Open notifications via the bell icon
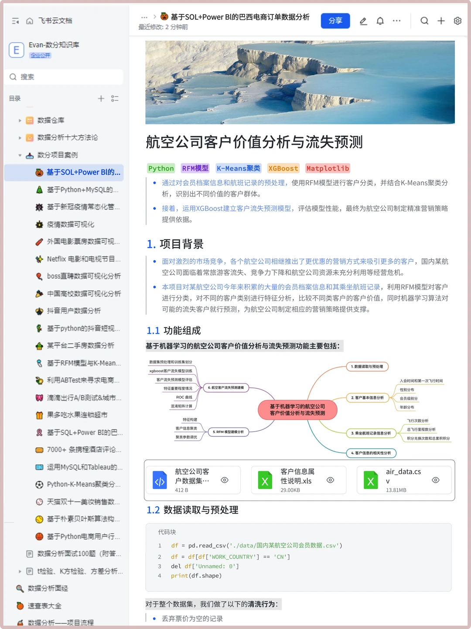This screenshot has height=629, width=471. (x=380, y=21)
